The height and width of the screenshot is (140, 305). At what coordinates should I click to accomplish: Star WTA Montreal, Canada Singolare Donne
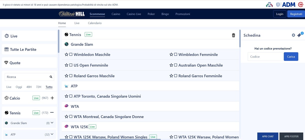66,117
